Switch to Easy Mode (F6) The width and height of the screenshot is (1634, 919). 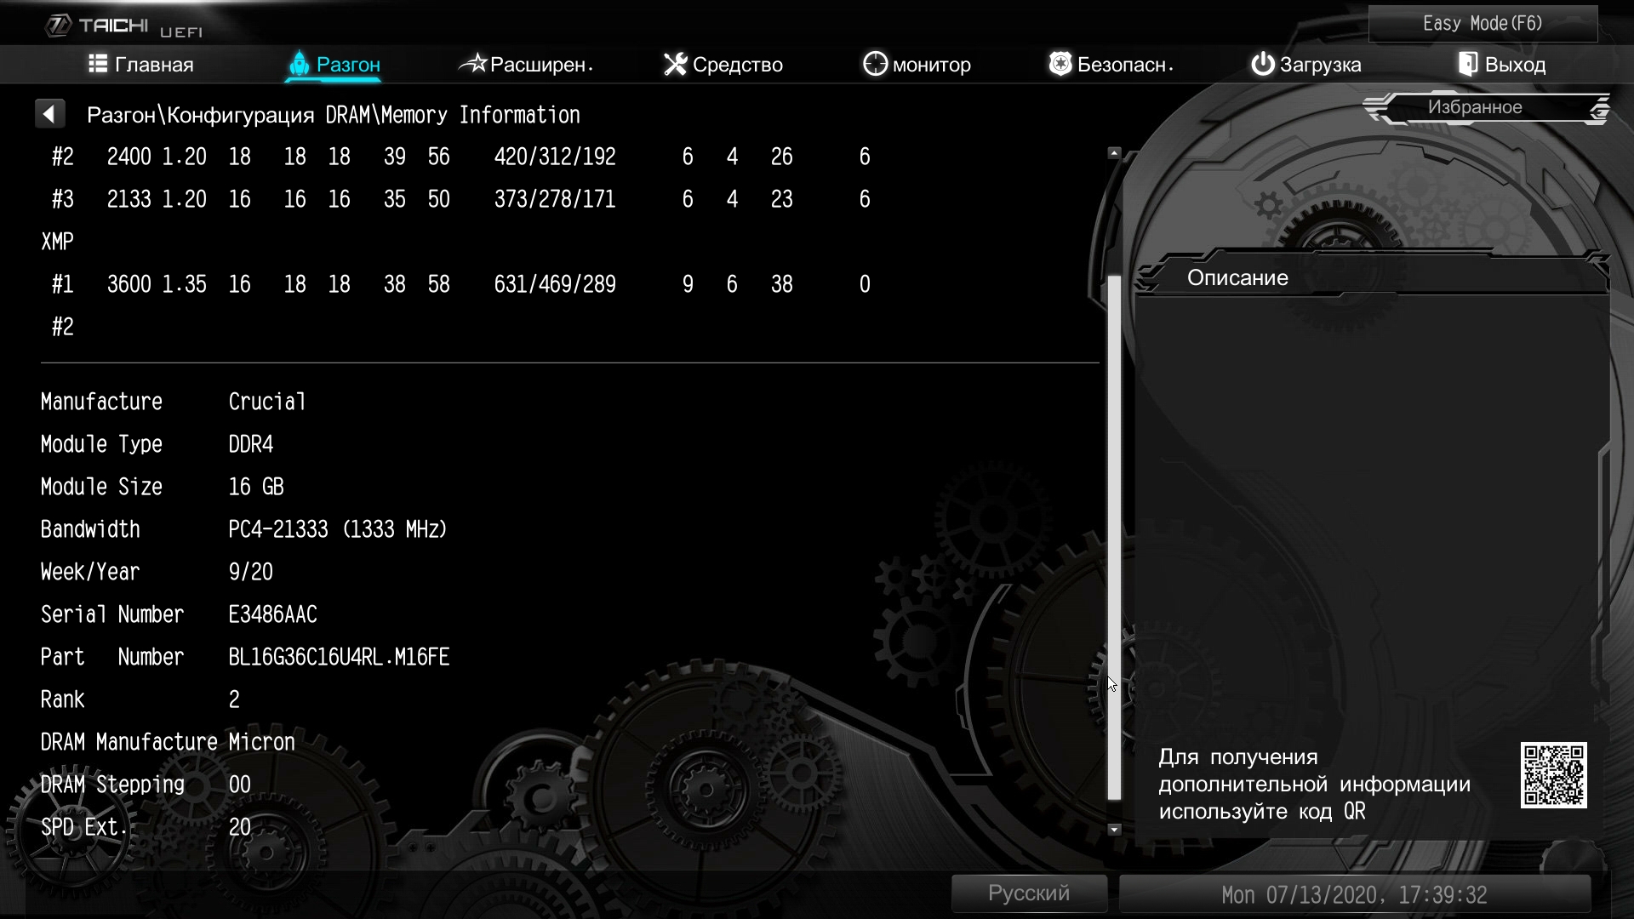[1483, 24]
